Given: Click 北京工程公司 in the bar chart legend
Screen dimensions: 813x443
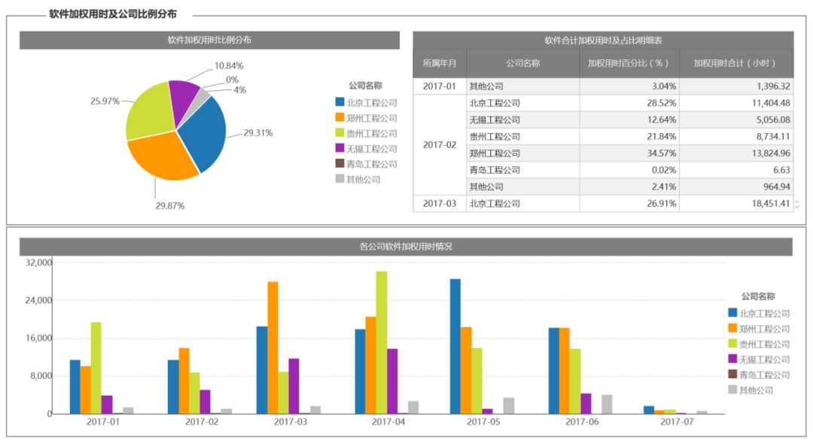Looking at the screenshot, I should tap(764, 314).
